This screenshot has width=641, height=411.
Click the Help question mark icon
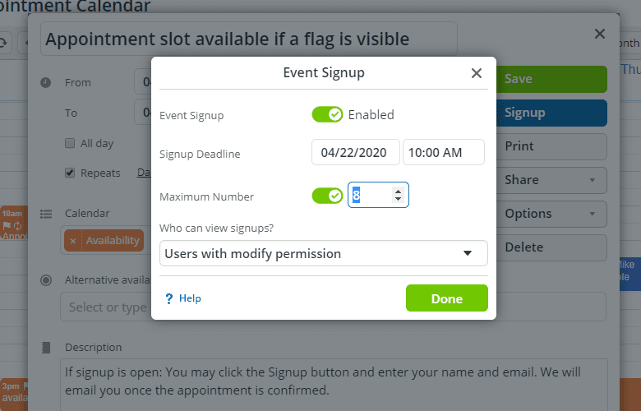pyautogui.click(x=168, y=298)
